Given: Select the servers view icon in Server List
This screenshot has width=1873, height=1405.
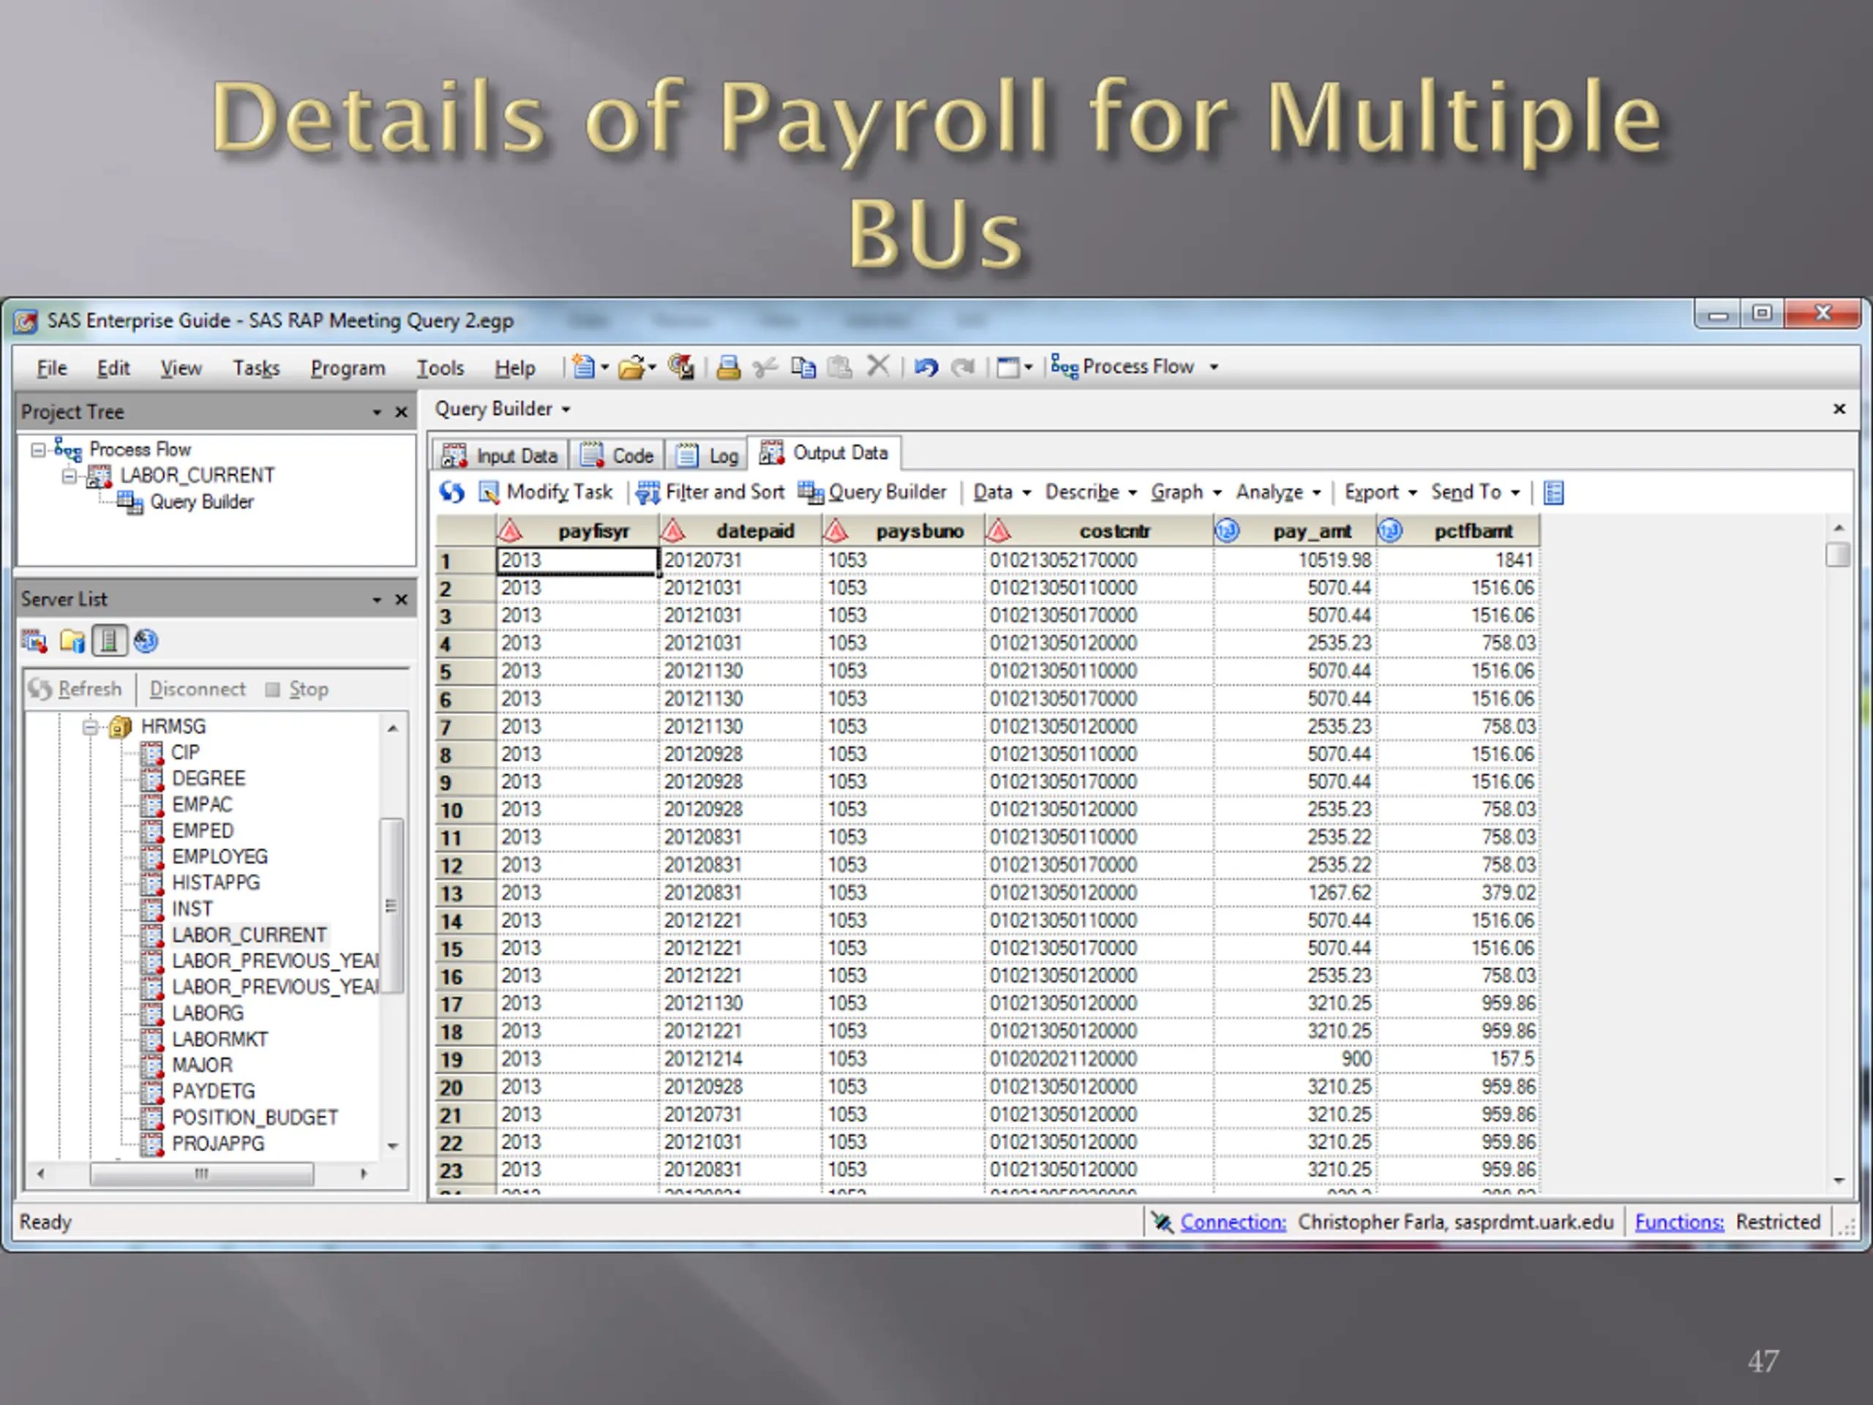Looking at the screenshot, I should (x=109, y=641).
